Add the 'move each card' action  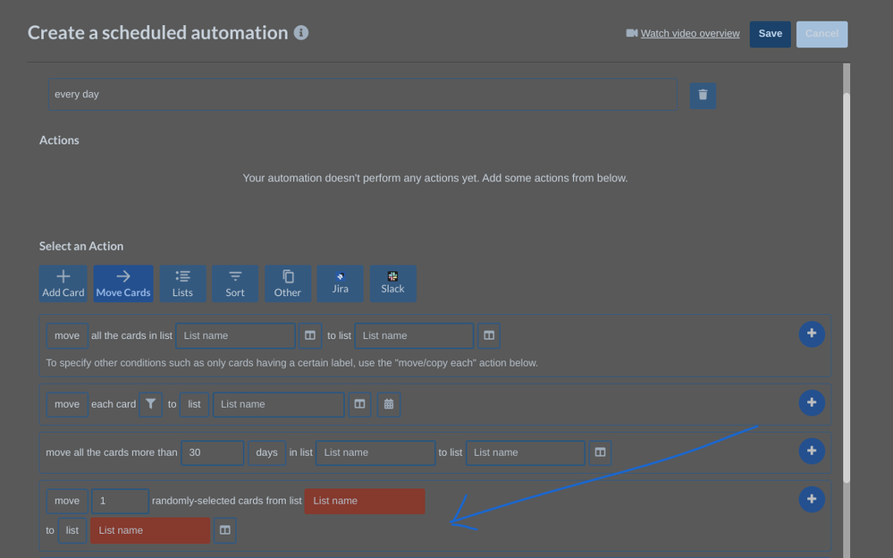point(812,403)
